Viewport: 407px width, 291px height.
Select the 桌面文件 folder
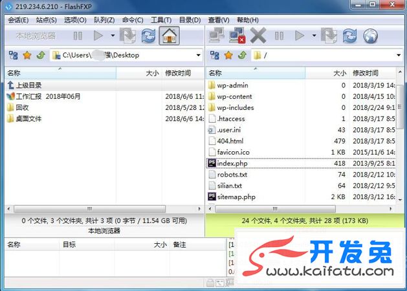pyautogui.click(x=105, y=119)
